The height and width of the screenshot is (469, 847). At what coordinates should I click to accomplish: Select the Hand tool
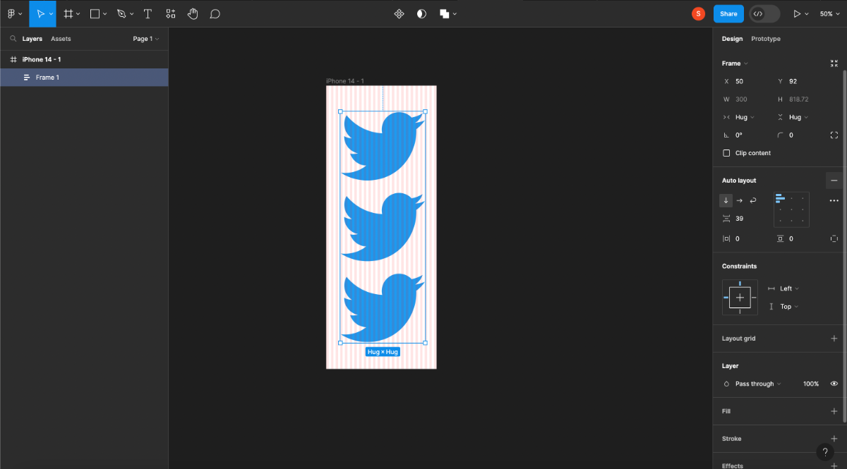tap(193, 13)
